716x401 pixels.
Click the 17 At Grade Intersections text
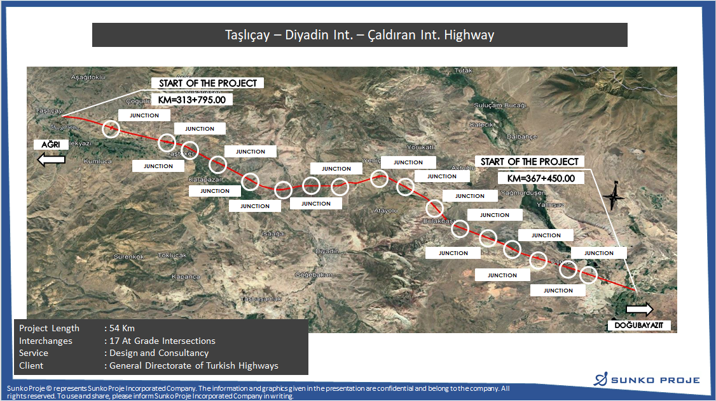(162, 341)
